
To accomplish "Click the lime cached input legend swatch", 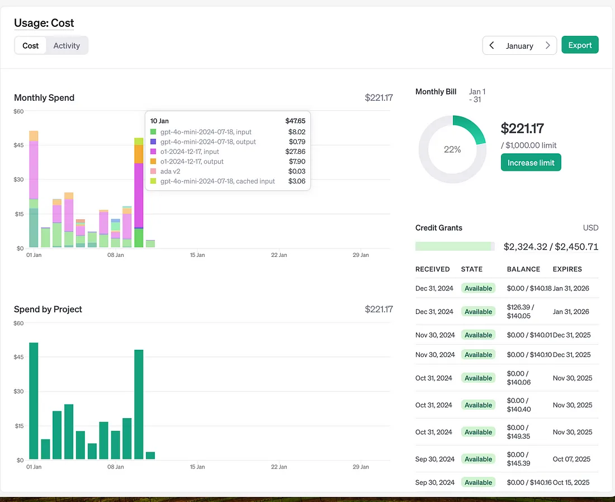I will coord(153,181).
